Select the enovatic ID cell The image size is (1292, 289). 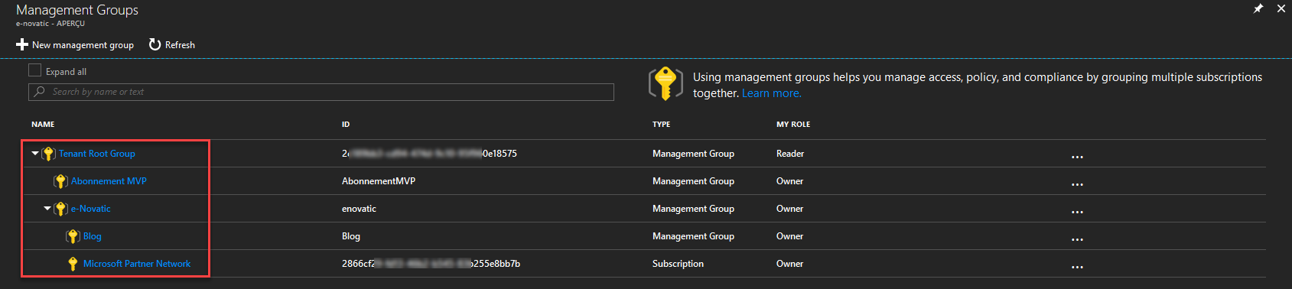pyautogui.click(x=359, y=209)
